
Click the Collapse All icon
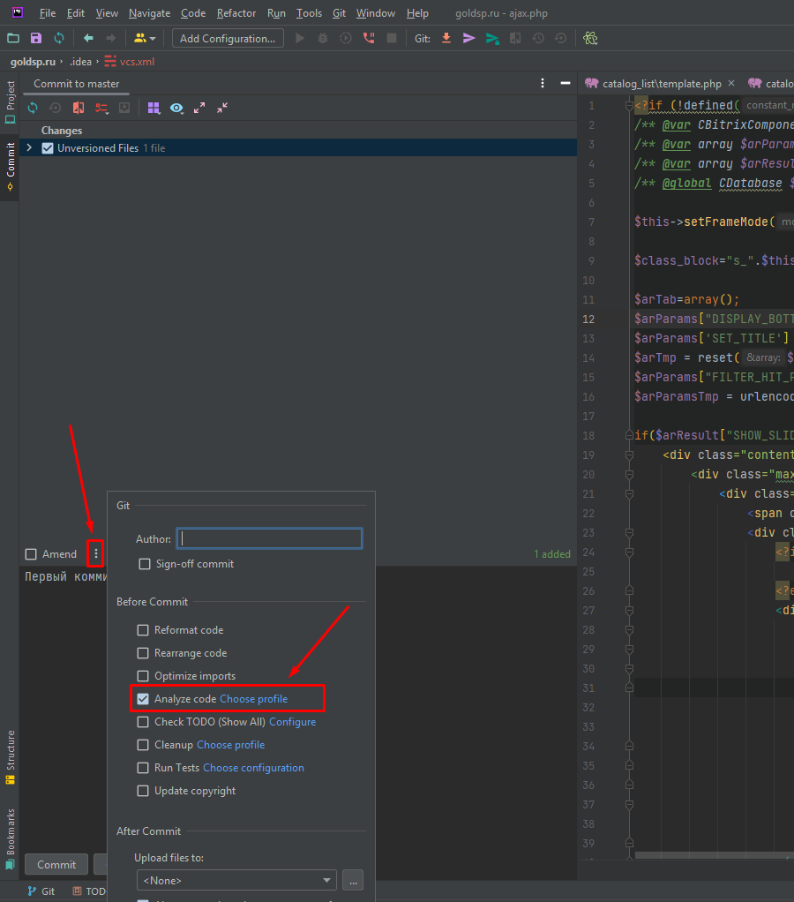point(222,108)
